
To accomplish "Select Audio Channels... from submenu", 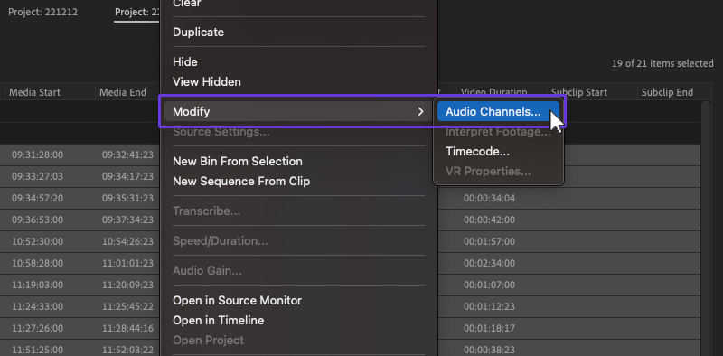I will pyautogui.click(x=498, y=112).
